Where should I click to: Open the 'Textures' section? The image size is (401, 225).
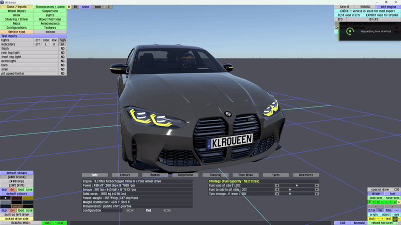click(50, 27)
